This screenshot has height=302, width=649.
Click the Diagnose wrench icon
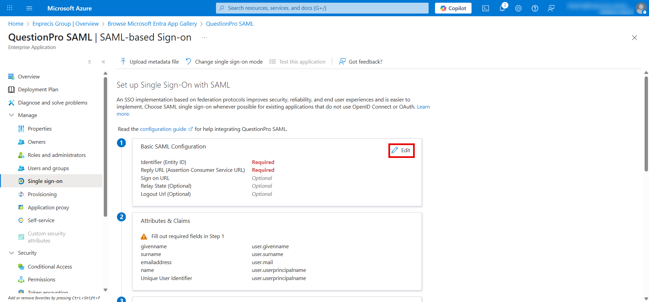[11, 102]
